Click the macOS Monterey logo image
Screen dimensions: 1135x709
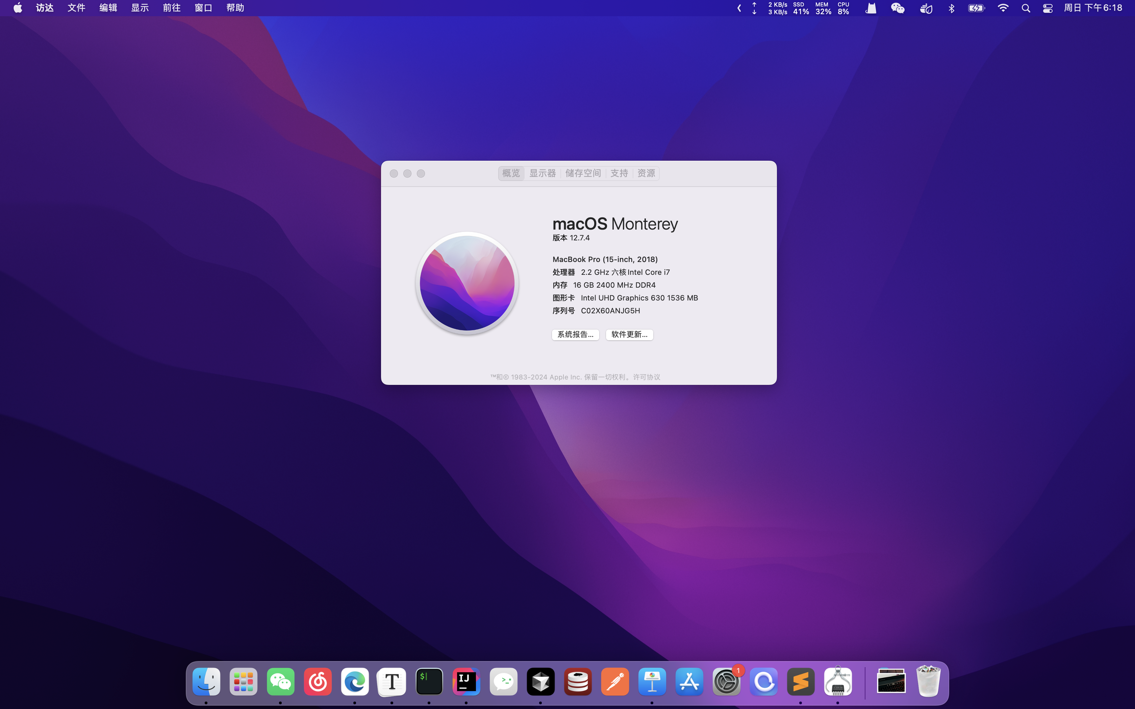point(467,283)
